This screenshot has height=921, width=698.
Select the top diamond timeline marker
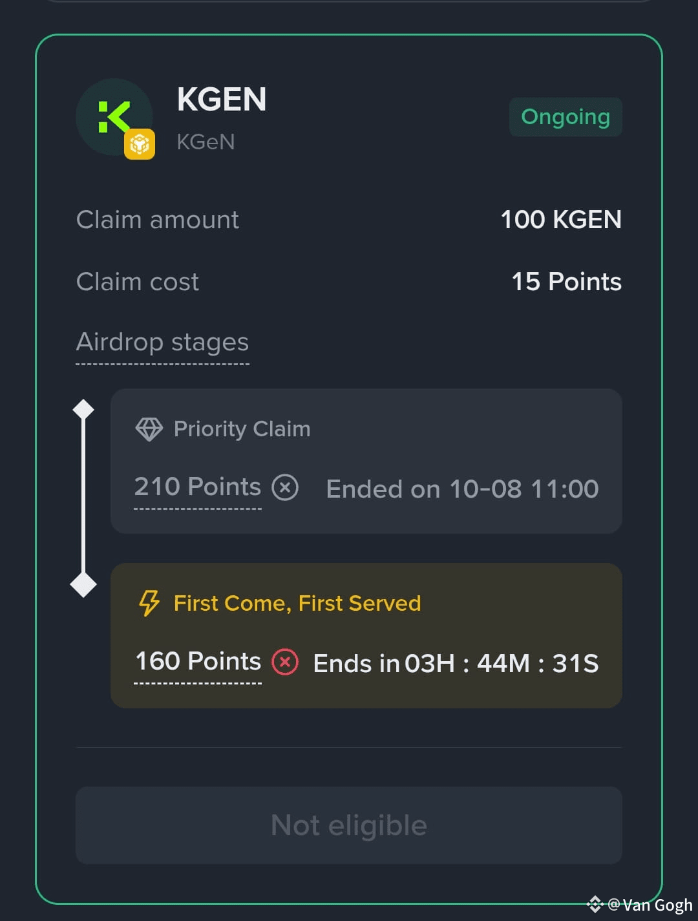(x=83, y=410)
